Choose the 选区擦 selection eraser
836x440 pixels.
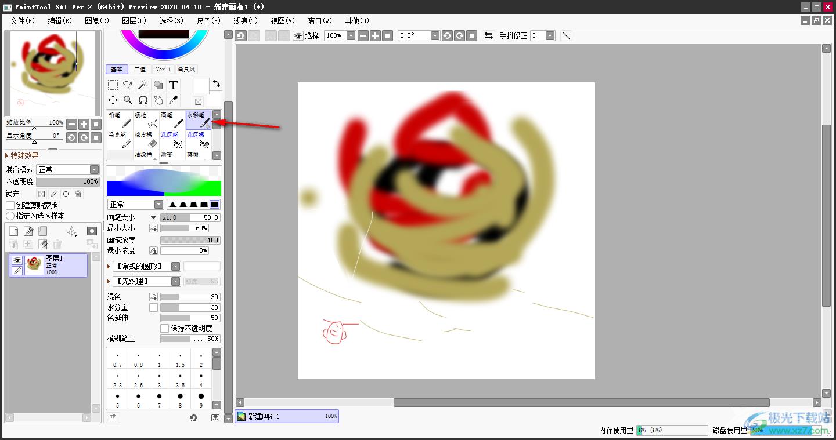[199, 140]
